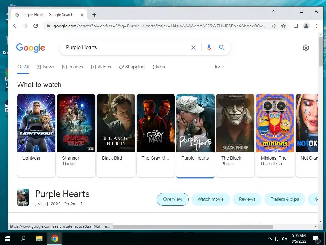
Task: Click the PG-13 rating label
Action: [41, 204]
